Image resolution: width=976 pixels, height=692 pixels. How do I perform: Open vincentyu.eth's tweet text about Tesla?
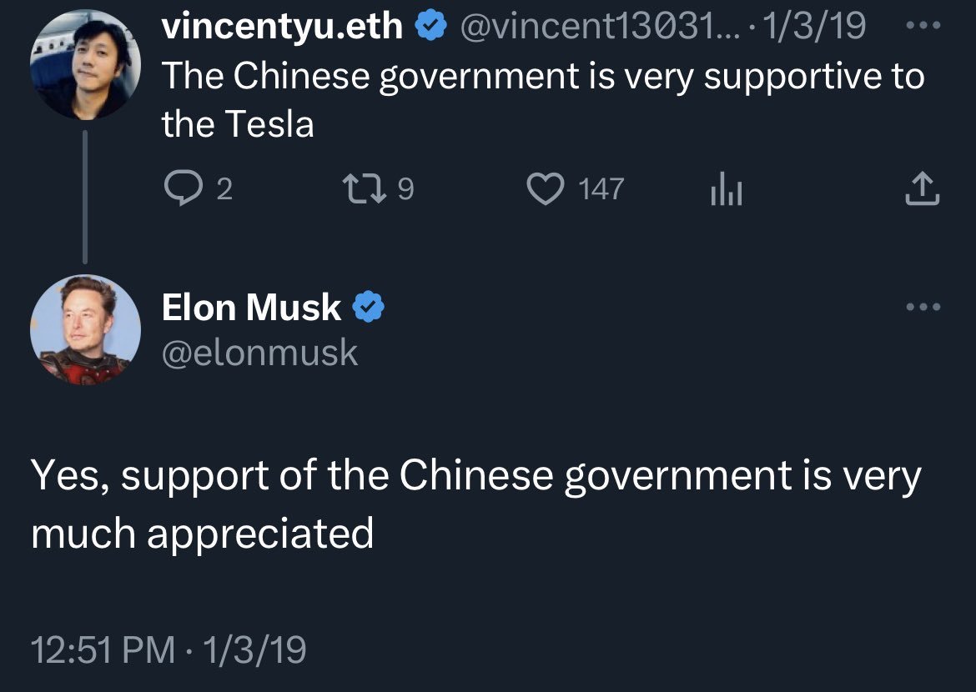pyautogui.click(x=542, y=100)
